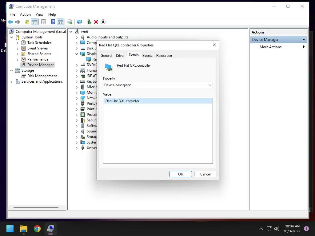Select the vm6 computer node
Screen dimensions: 315x236
[84, 32]
